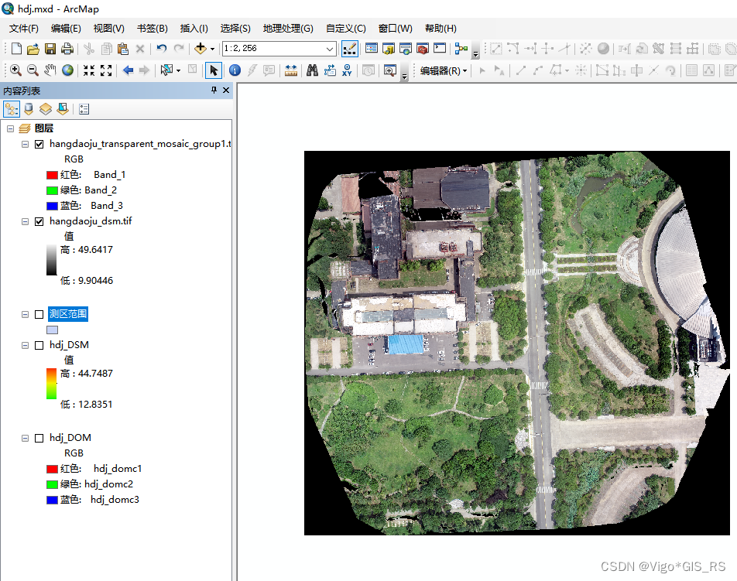The width and height of the screenshot is (737, 581).
Task: Turn on the hdj_DOM layer
Action: coord(39,438)
